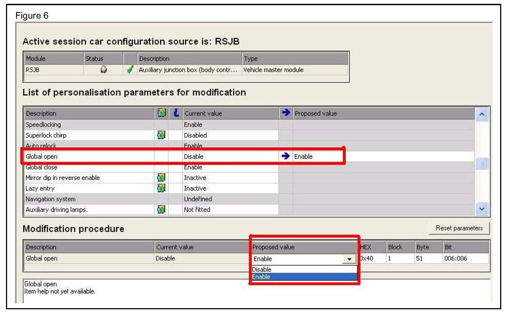Click the Auxiliary driving lamps green icon
This screenshot has height=312, width=507.
click(x=161, y=210)
